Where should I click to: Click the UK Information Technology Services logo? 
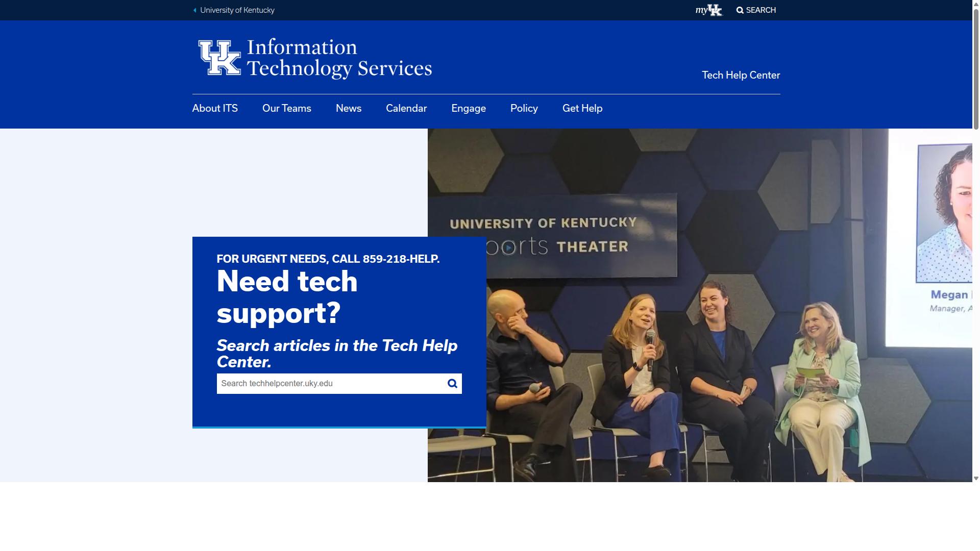pyautogui.click(x=315, y=58)
